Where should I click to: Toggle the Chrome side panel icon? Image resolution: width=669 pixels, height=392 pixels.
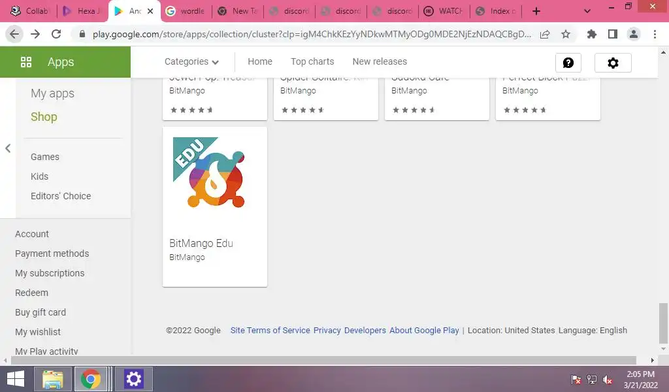click(613, 34)
